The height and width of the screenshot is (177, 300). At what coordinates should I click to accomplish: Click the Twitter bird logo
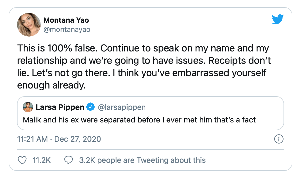278,19
